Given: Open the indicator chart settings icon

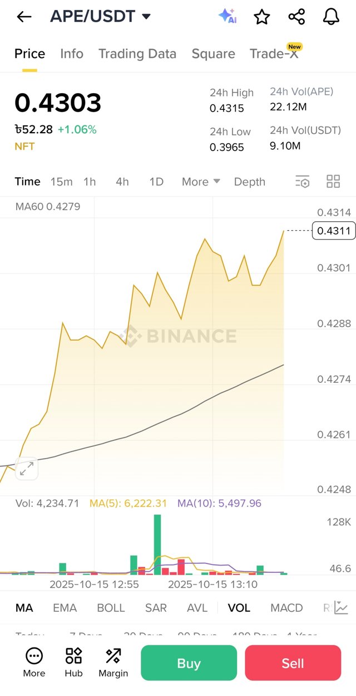Looking at the screenshot, I should pyautogui.click(x=341, y=608).
